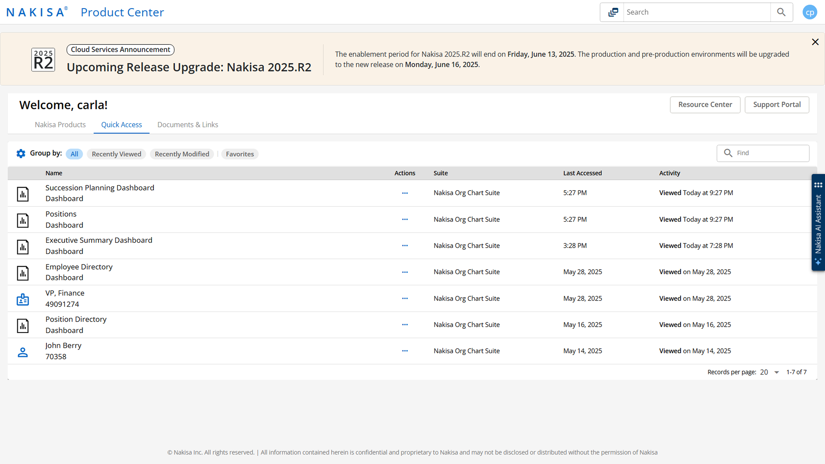The image size is (825, 464).
Task: Click Product Center title link
Action: (x=122, y=12)
